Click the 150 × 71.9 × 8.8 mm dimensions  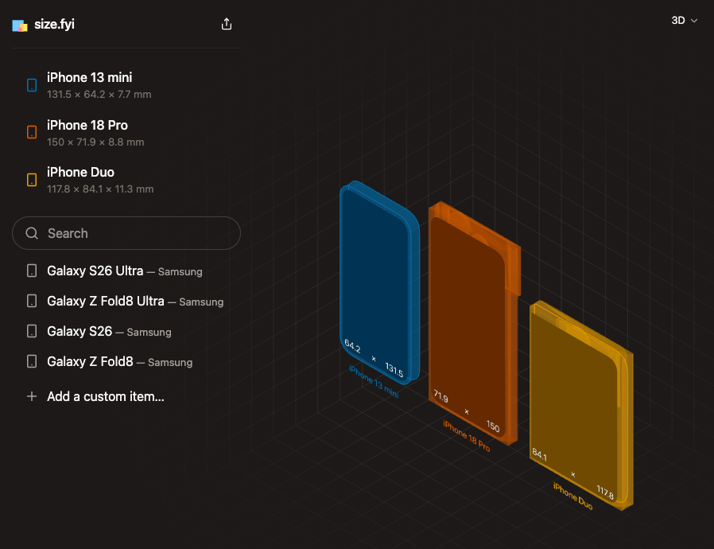[x=95, y=142]
